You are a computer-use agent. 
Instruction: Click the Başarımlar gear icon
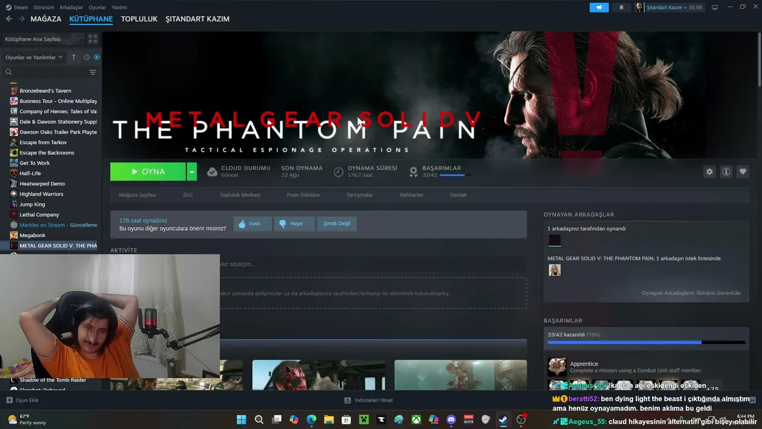(x=413, y=172)
